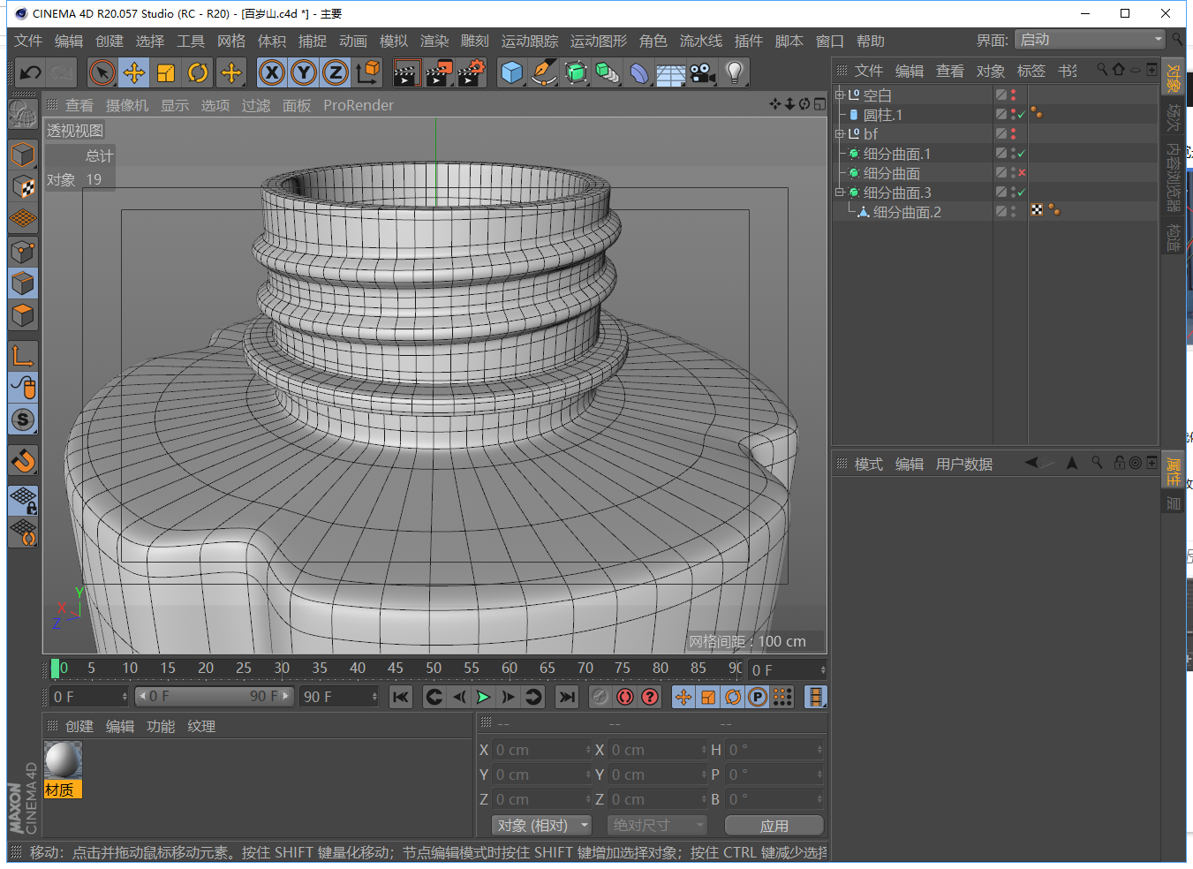Open material manager 创建 menu
The height and width of the screenshot is (869, 1193).
pos(79,726)
